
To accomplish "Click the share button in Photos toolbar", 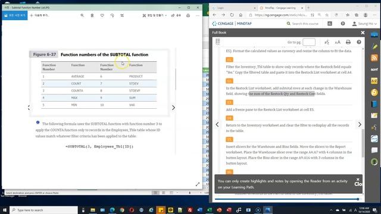I will coord(176,15).
